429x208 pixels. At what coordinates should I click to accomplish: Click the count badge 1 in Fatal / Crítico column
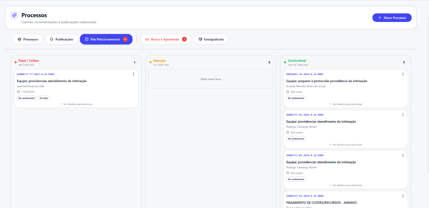(135, 62)
